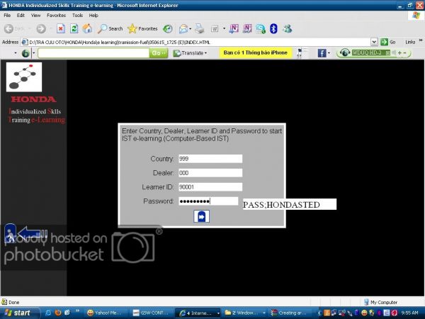
Task: Click the Country input field
Action: (x=210, y=159)
